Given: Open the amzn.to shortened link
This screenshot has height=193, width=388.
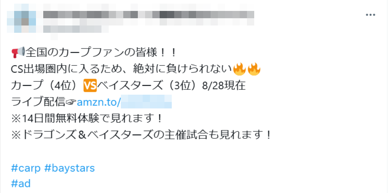Looking at the screenshot, I should 124,102.
